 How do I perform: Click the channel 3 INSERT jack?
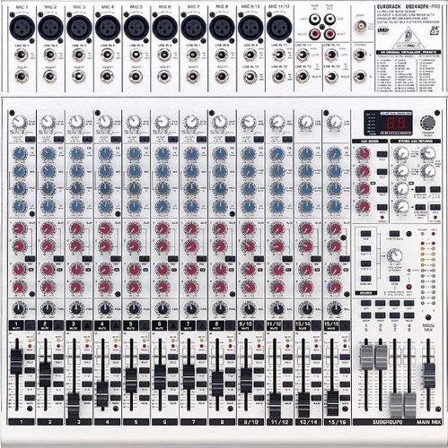(78, 76)
